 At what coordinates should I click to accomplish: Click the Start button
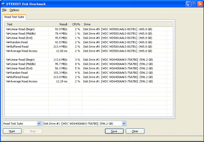coord(12,131)
